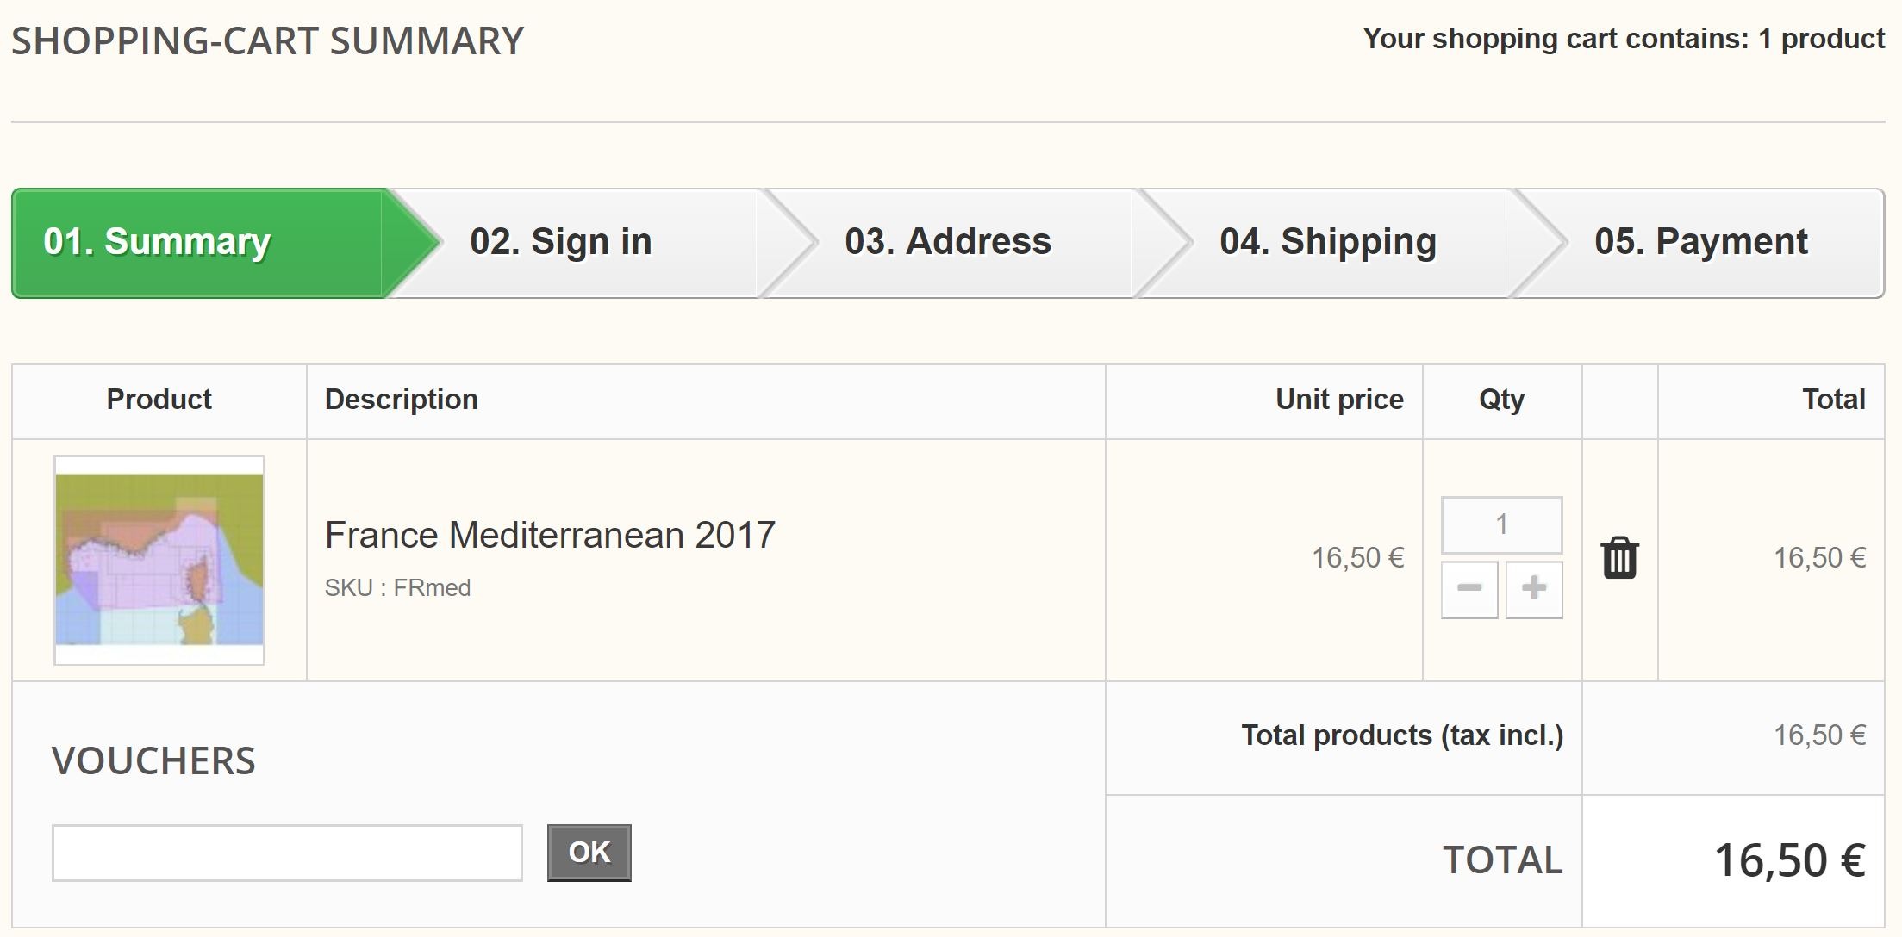Click the Product column header
The image size is (1902, 937).
pos(159,400)
